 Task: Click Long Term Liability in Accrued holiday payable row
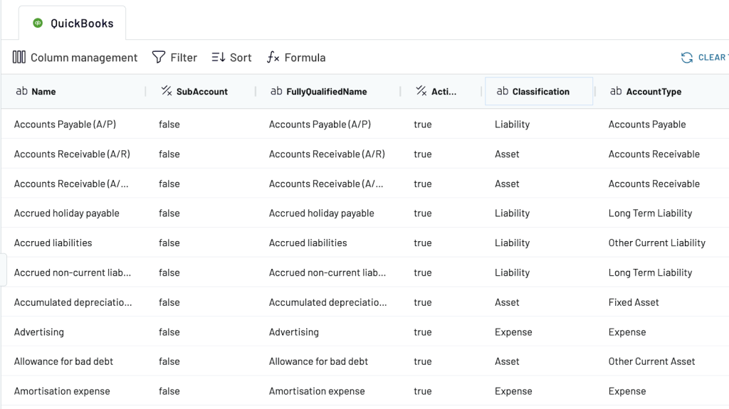(x=651, y=213)
